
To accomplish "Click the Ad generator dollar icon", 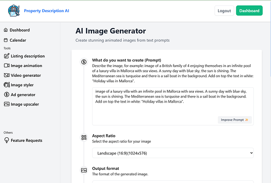I will 7,94.
